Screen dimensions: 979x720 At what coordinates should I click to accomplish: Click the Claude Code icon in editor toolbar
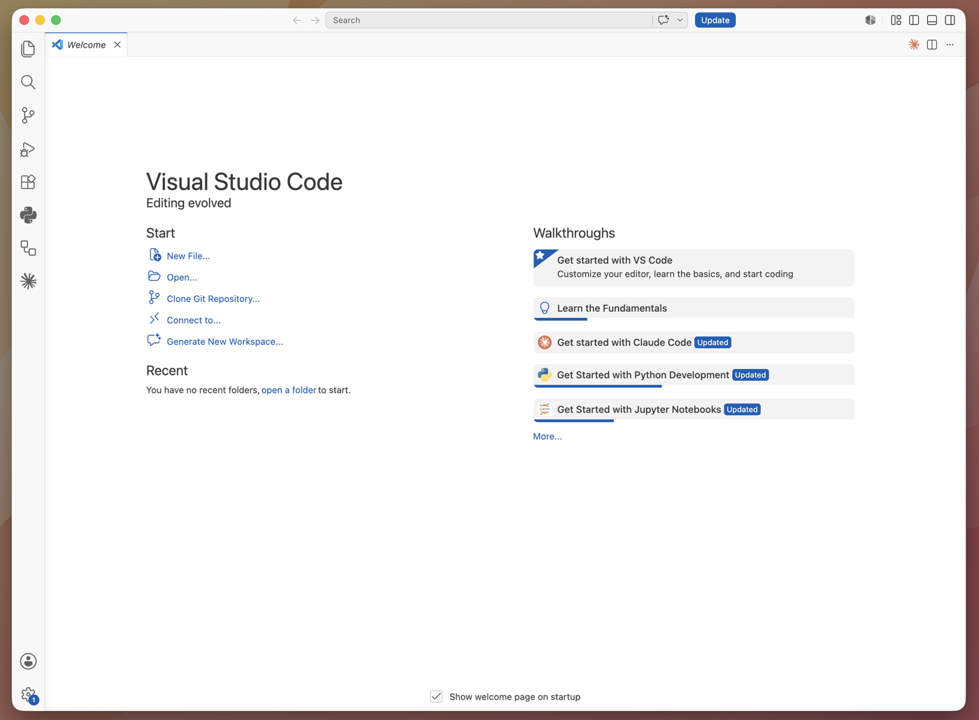click(x=914, y=45)
